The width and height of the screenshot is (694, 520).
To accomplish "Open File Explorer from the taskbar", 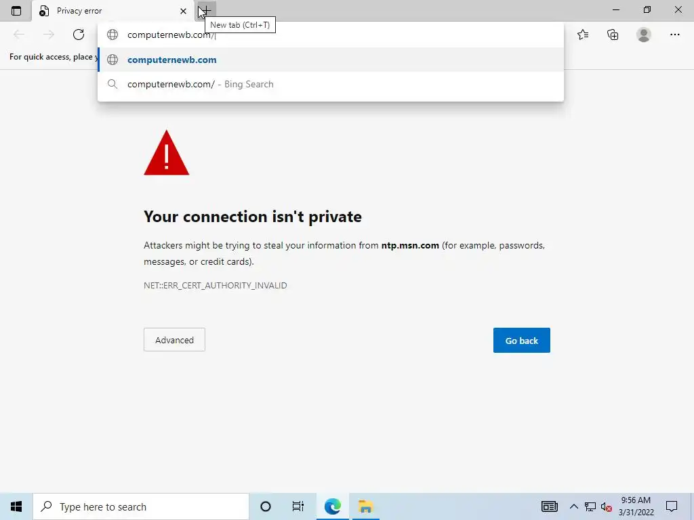I will [x=365, y=506].
